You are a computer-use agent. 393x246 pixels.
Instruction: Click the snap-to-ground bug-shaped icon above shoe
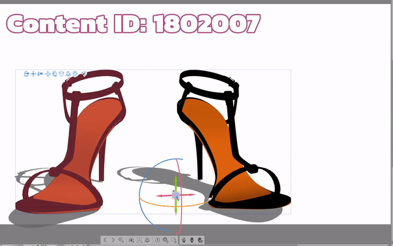point(75,73)
